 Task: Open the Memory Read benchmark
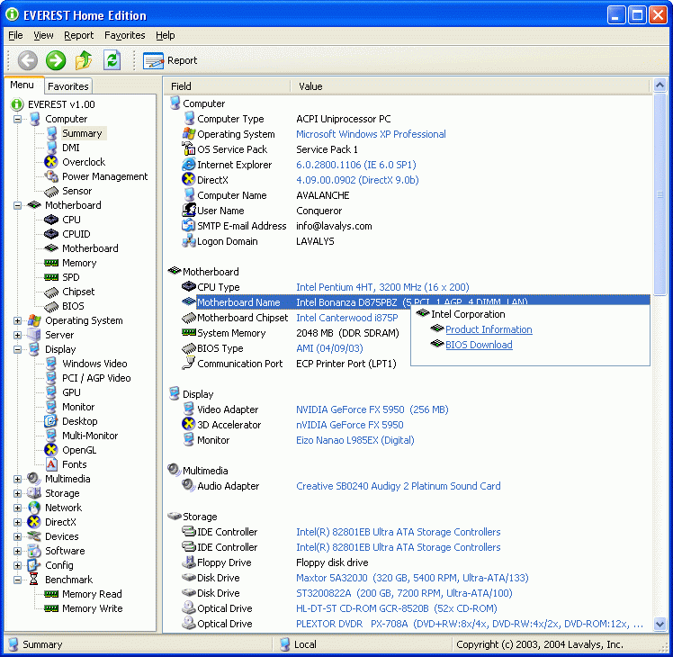[92, 594]
